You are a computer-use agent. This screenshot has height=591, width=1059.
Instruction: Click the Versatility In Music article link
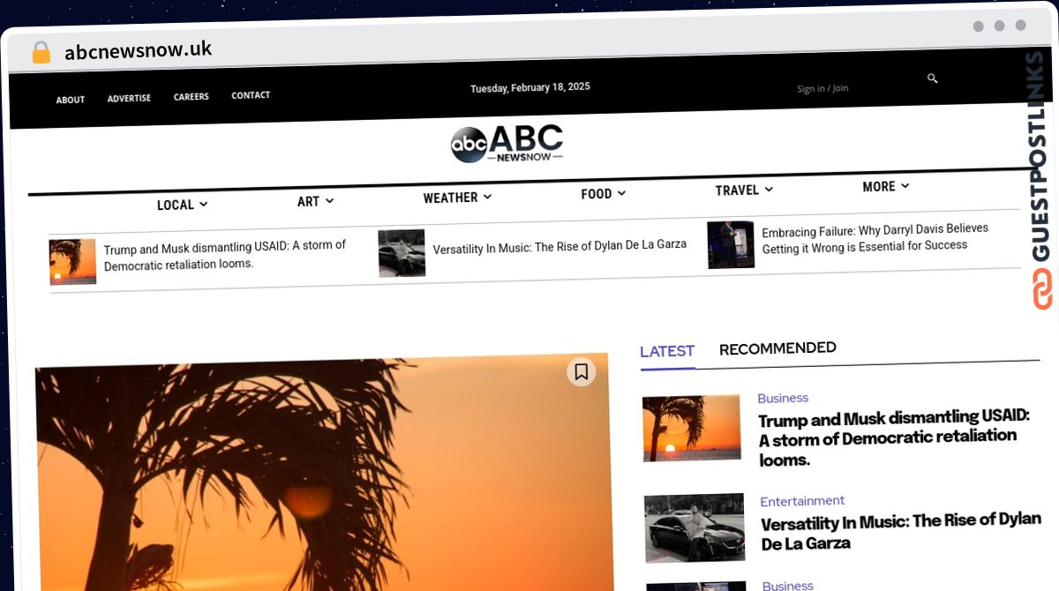point(900,533)
